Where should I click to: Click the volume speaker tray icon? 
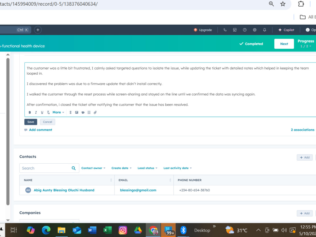tap(284, 230)
